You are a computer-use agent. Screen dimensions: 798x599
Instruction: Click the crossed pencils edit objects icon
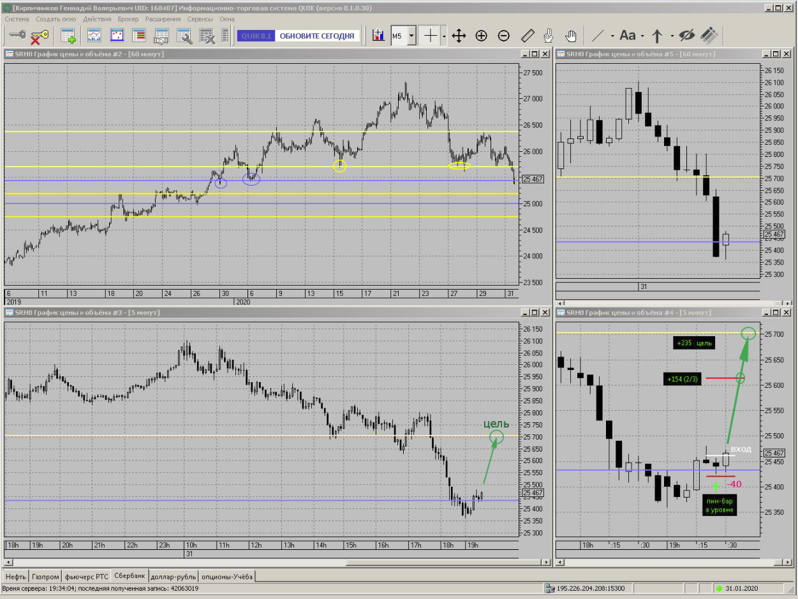[x=709, y=36]
